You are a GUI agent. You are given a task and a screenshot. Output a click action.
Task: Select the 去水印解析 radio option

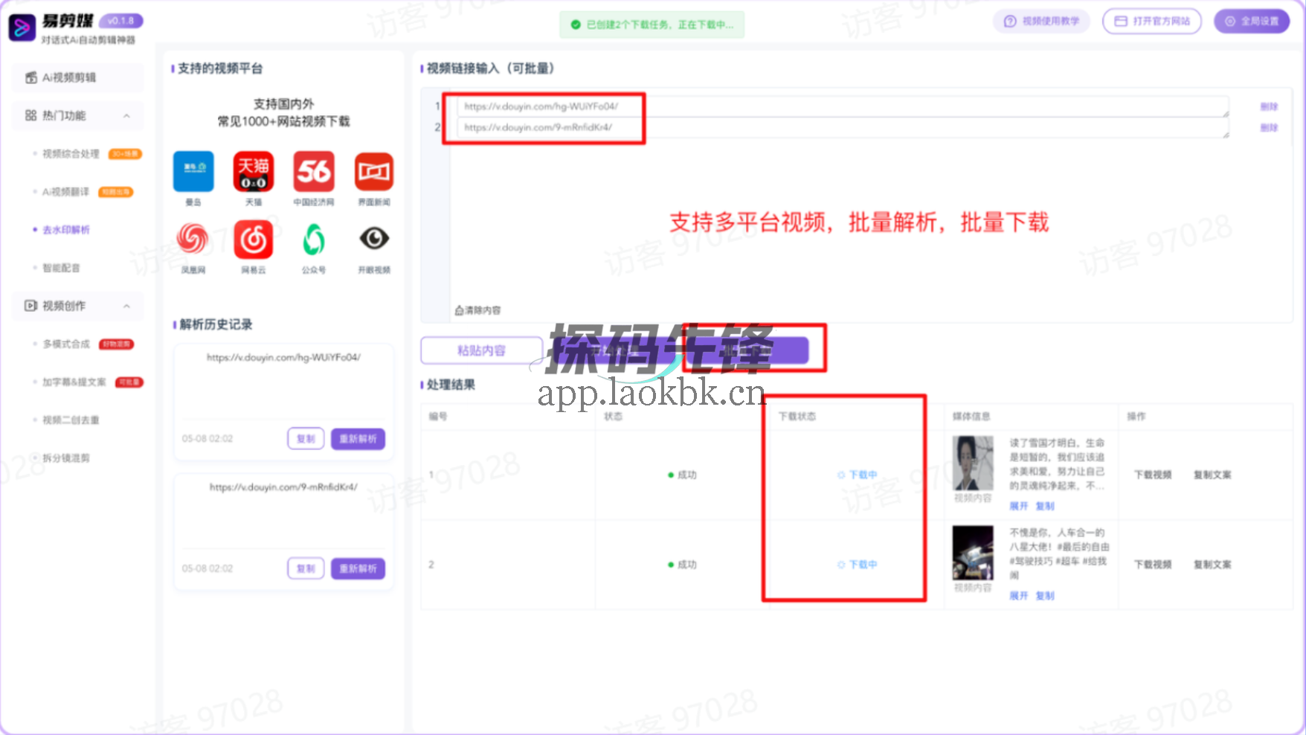coord(65,230)
